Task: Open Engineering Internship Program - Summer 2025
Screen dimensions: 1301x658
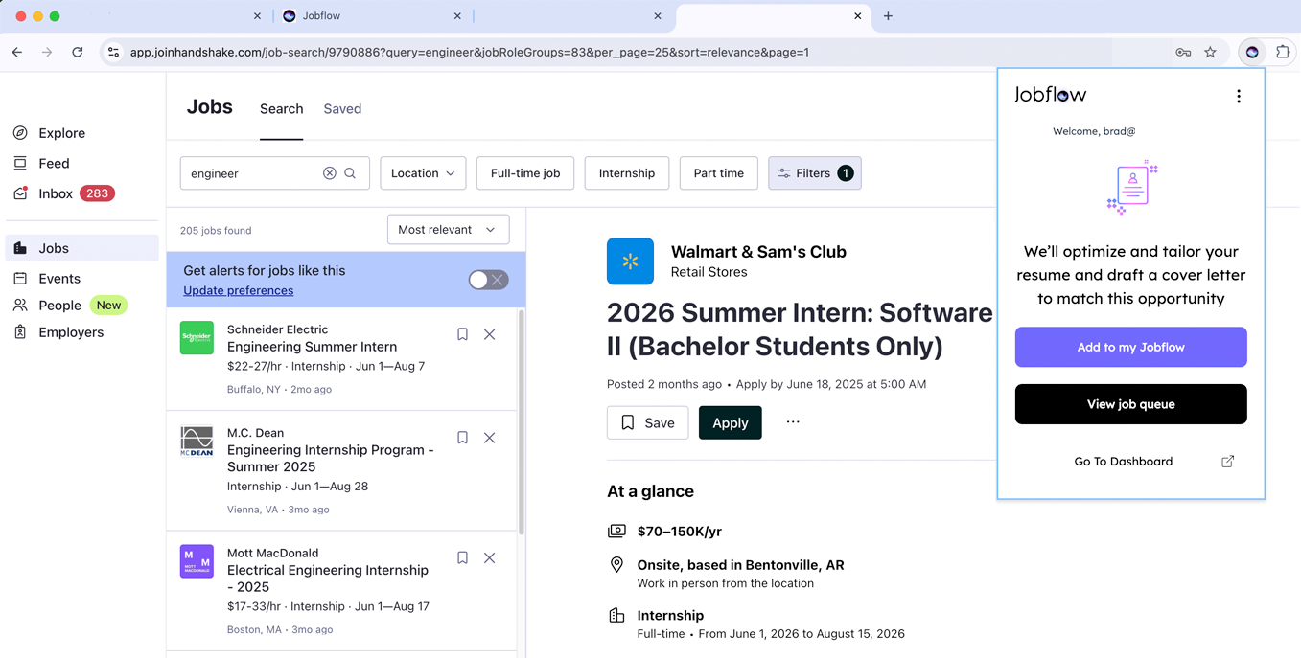Action: click(x=331, y=459)
